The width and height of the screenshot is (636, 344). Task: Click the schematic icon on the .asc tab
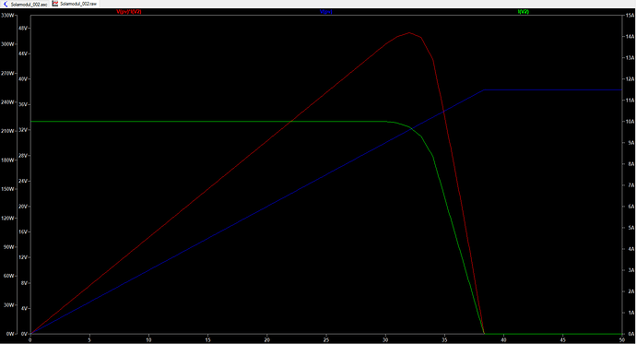(6, 4)
